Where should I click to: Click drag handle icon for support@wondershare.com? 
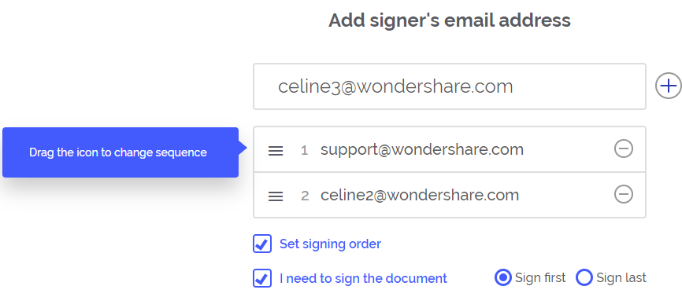(276, 151)
